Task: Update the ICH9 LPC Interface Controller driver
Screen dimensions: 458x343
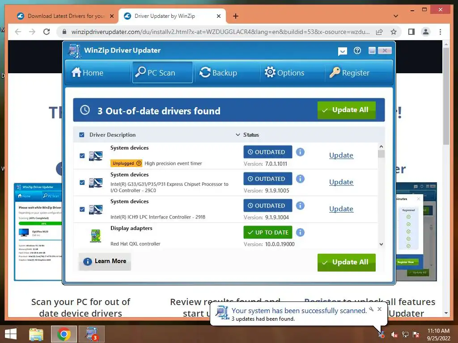Action: click(x=341, y=209)
